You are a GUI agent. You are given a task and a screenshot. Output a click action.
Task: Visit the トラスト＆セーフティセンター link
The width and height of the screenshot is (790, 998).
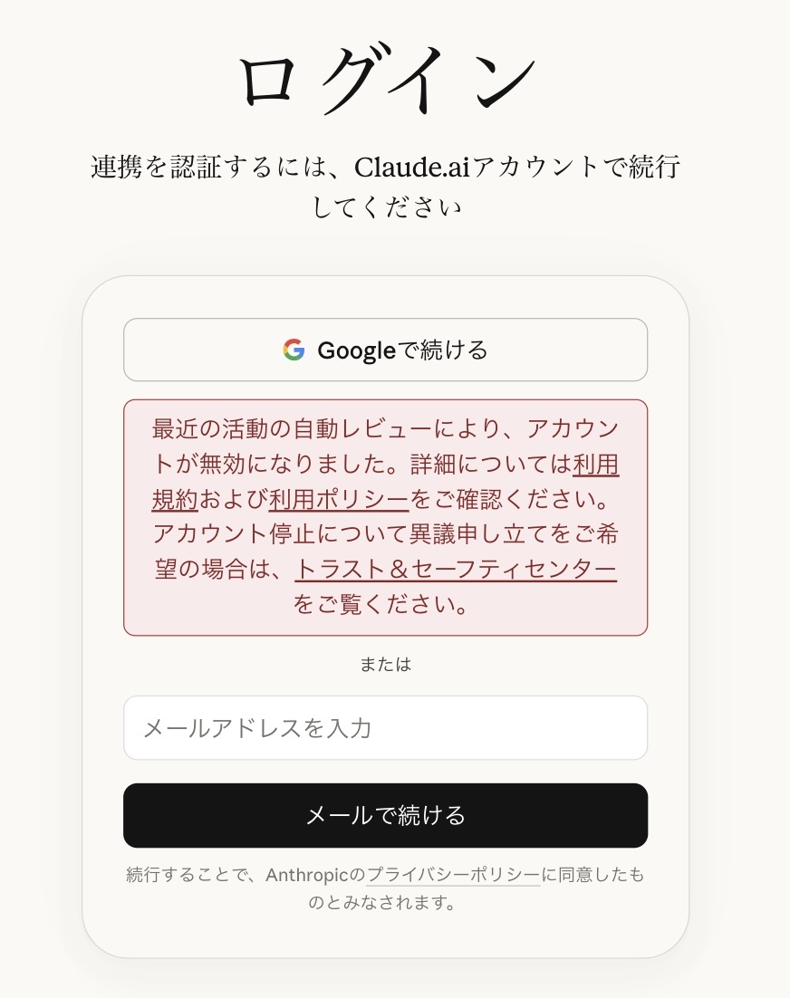(456, 569)
